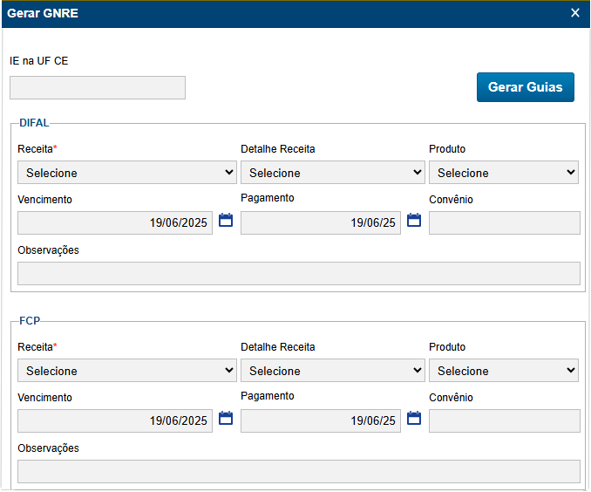Expand the DIFAL Produto dropdown

504,173
